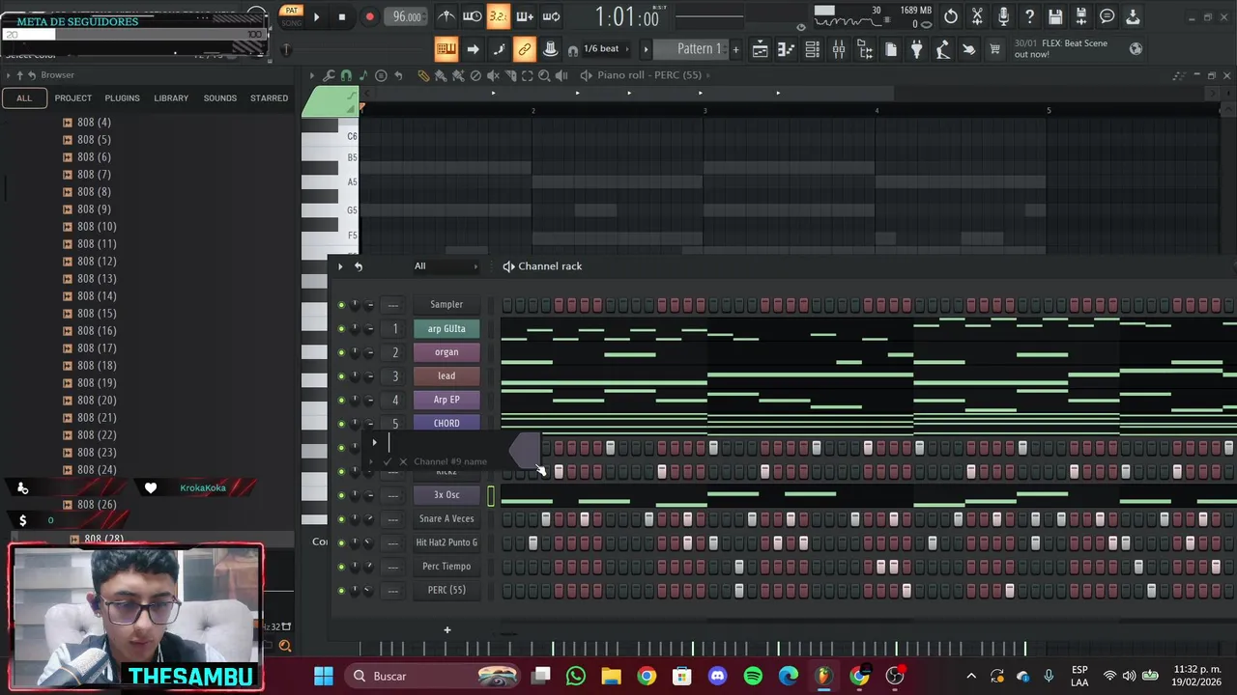
Task: Mute the 3x Osc channel LED
Action: (x=341, y=495)
